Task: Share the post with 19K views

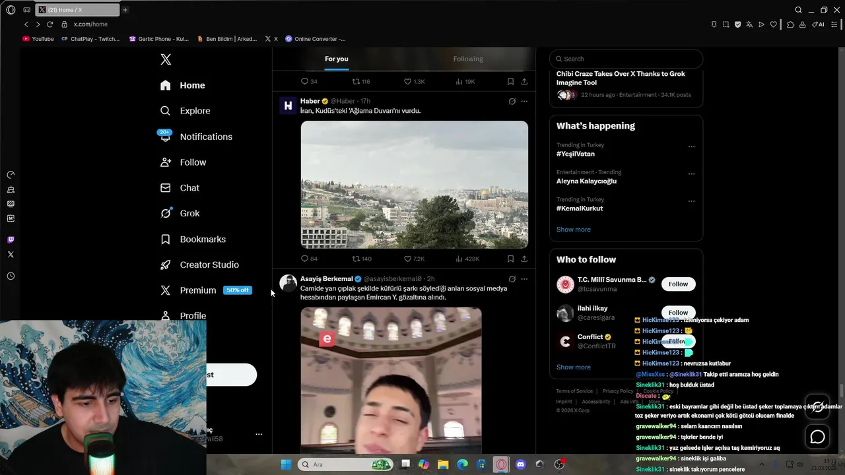Action: [x=524, y=82]
